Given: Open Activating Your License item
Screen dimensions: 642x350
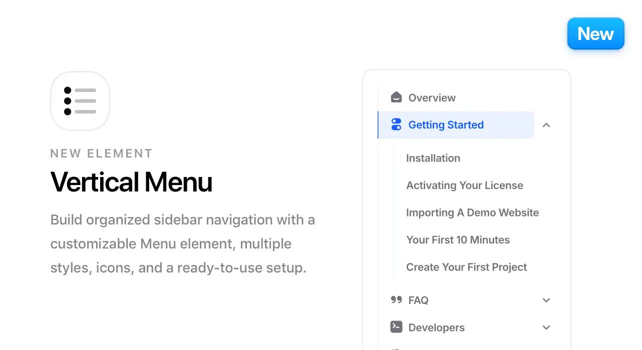Looking at the screenshot, I should tap(464, 185).
